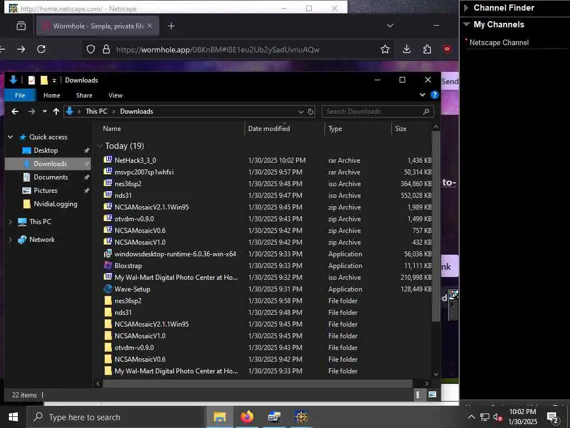Open the address bar history dropdown
This screenshot has height=428, width=570.
click(301, 111)
